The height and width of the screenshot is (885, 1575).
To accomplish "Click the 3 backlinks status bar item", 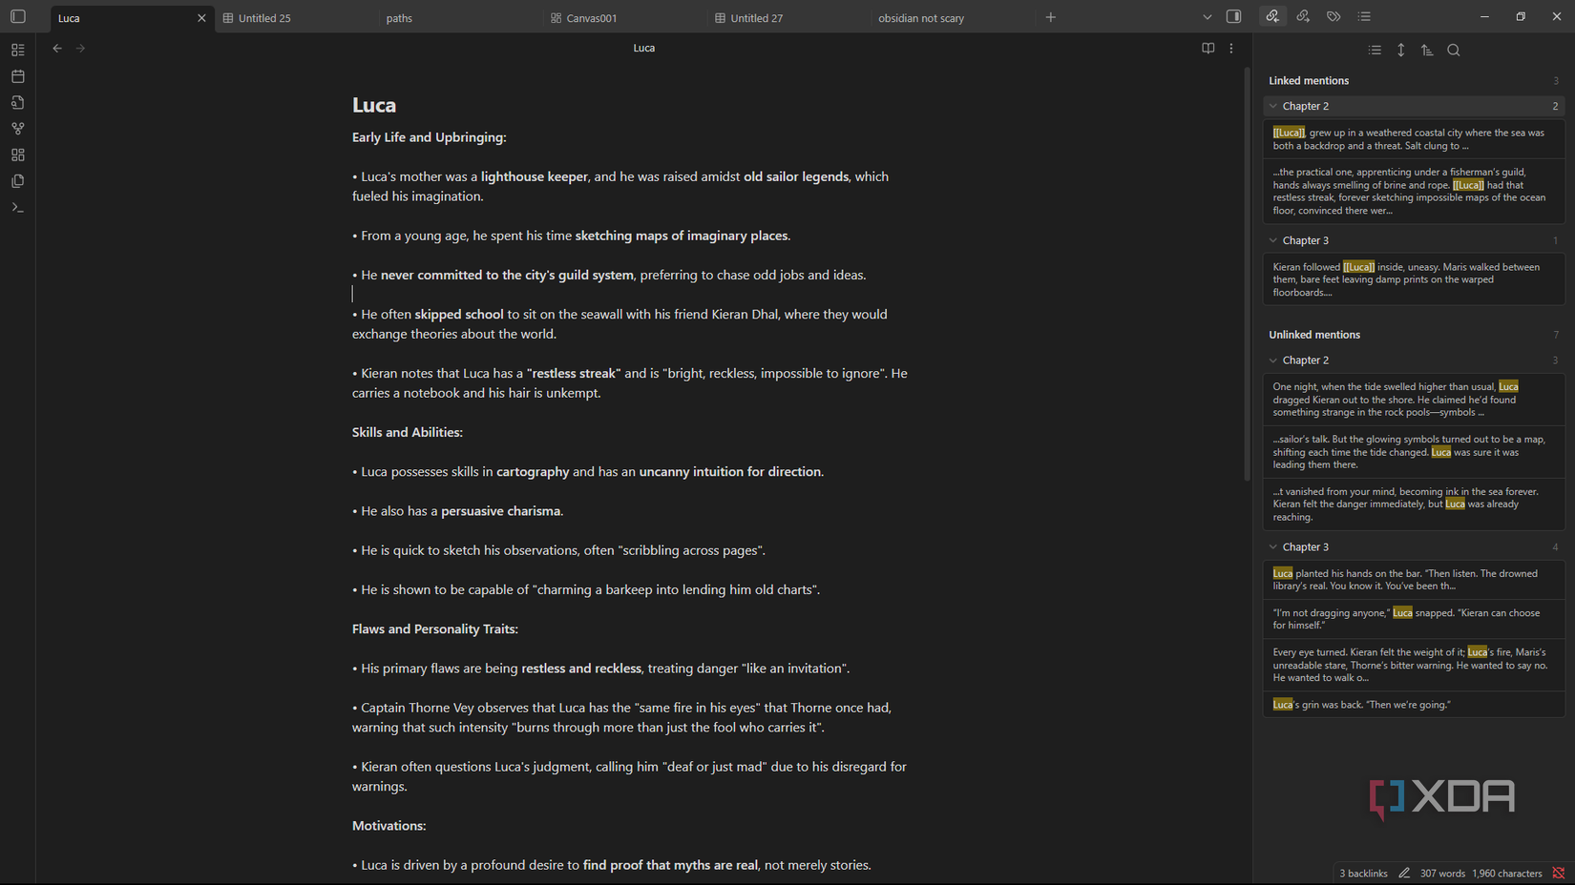I will 1363,874.
